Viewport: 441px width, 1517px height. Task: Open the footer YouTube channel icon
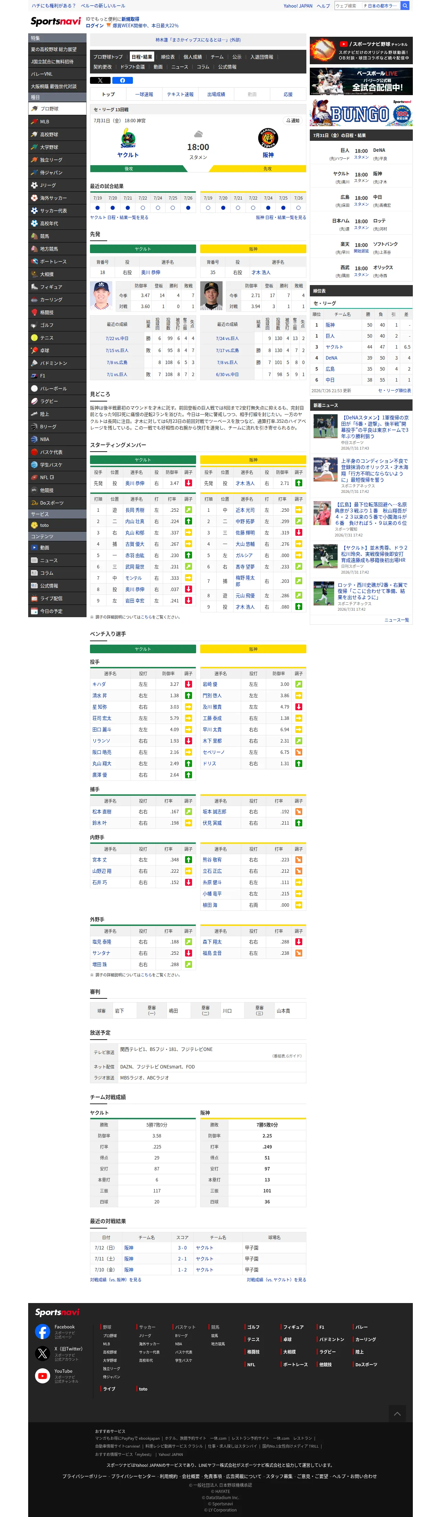(42, 1376)
